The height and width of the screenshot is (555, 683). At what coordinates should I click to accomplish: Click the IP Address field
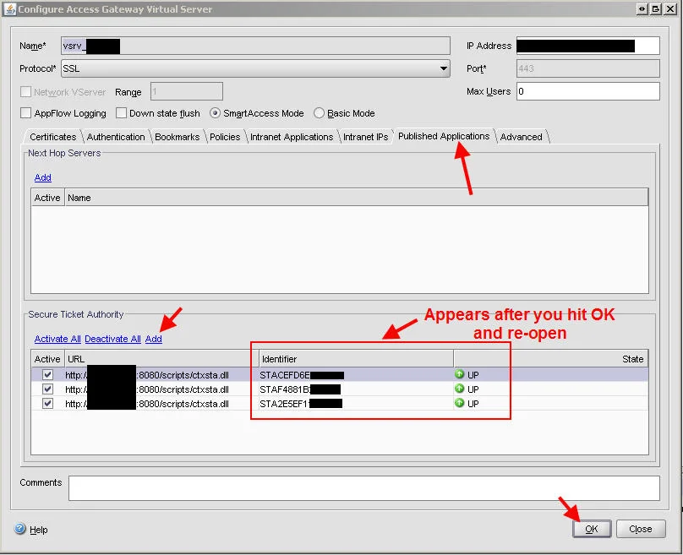coord(588,46)
